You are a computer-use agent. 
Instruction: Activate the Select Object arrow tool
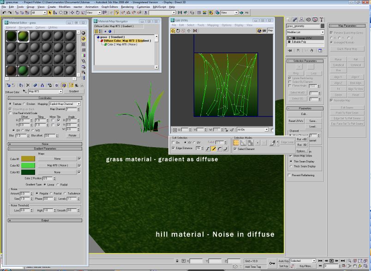click(50, 12)
